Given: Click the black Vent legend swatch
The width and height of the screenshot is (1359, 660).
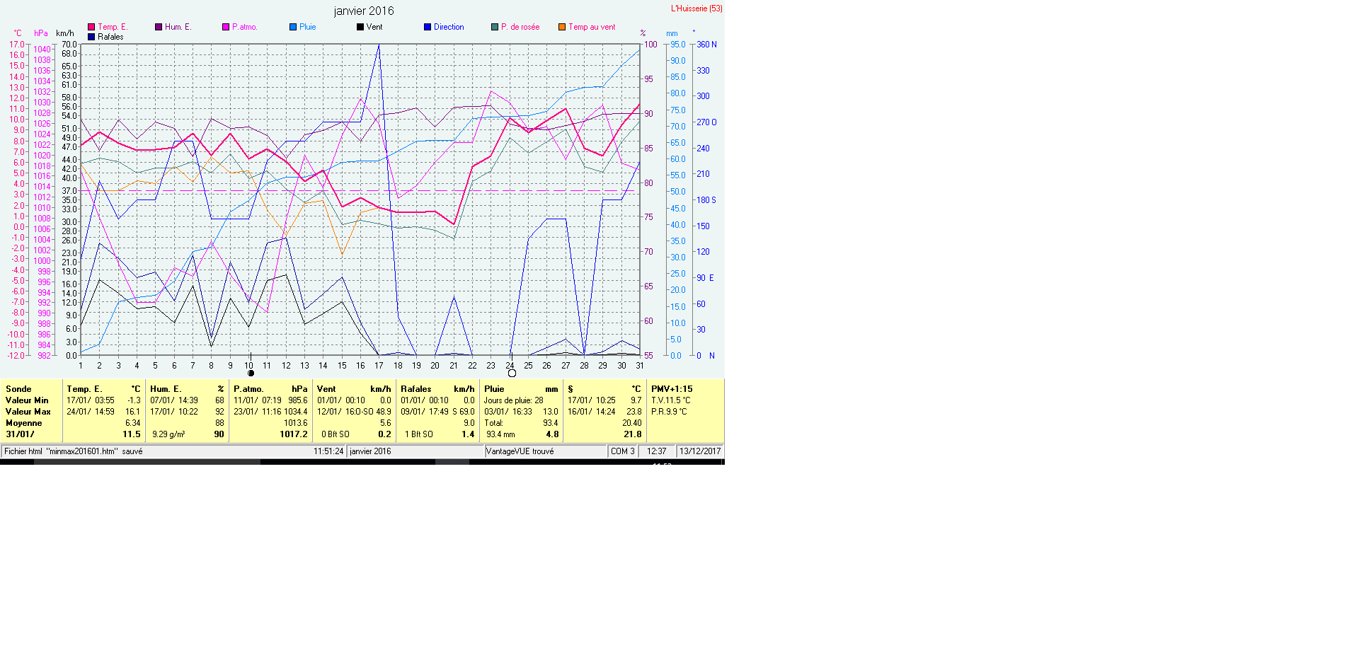Looking at the screenshot, I should (x=360, y=27).
